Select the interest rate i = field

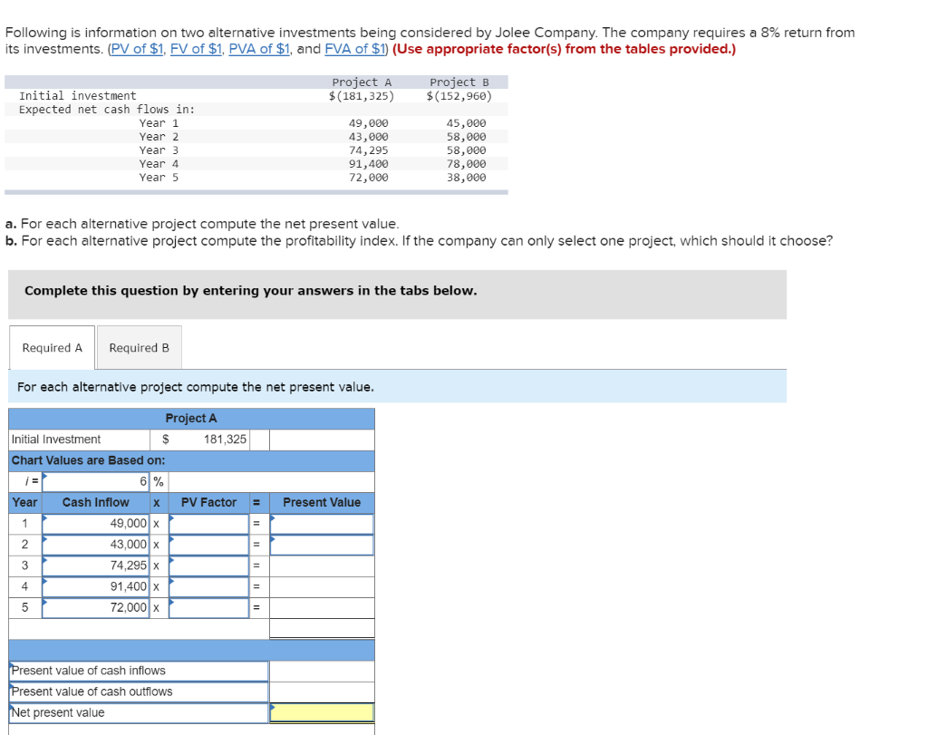(x=96, y=482)
